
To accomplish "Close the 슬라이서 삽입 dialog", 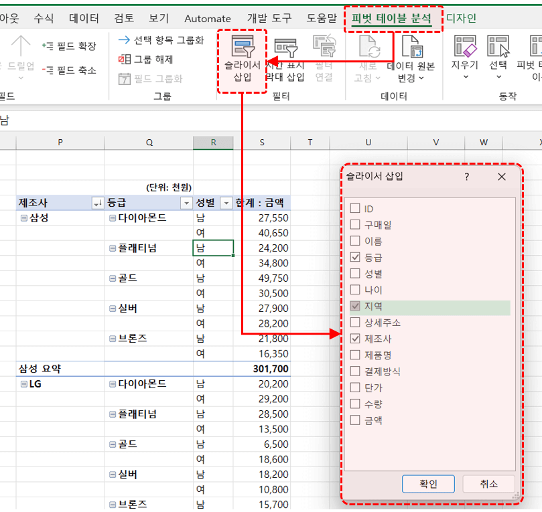I will coord(502,177).
